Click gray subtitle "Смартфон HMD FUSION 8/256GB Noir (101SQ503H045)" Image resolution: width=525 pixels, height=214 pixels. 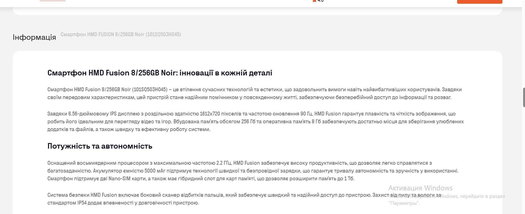(121, 35)
